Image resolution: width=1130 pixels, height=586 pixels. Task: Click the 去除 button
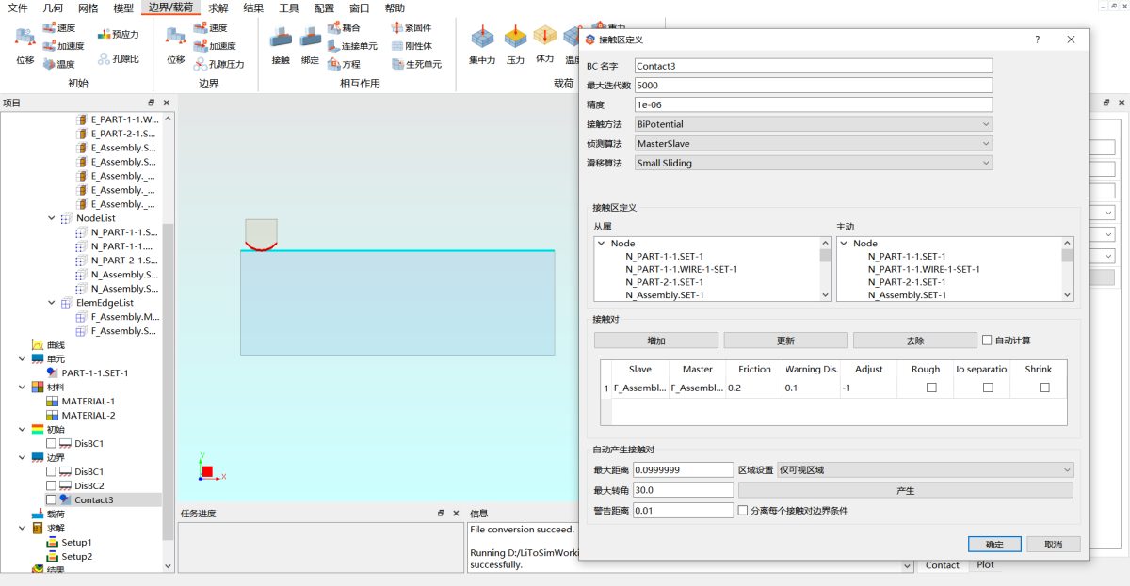coord(915,341)
